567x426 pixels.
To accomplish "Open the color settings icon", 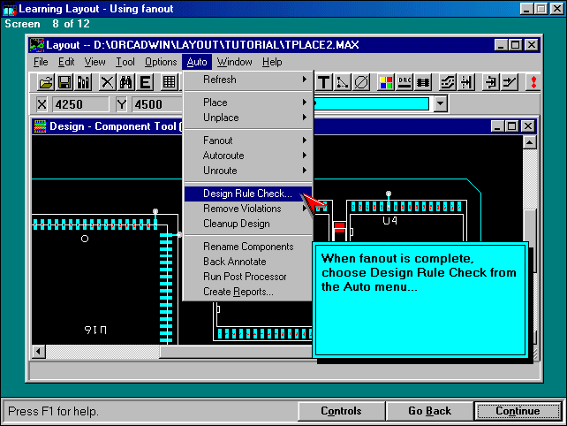I will [386, 82].
